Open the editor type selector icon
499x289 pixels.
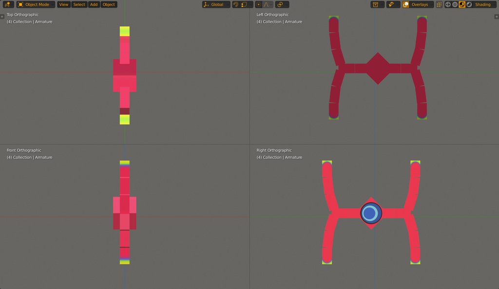(8, 4)
